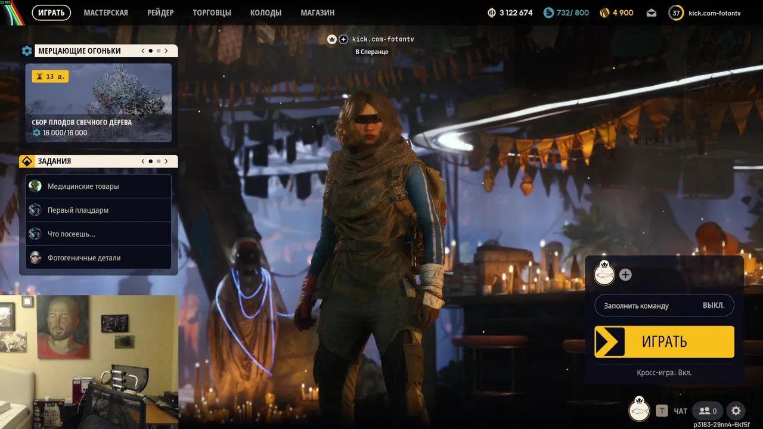Open the ТОРГОВЦЫ tab

click(x=212, y=13)
